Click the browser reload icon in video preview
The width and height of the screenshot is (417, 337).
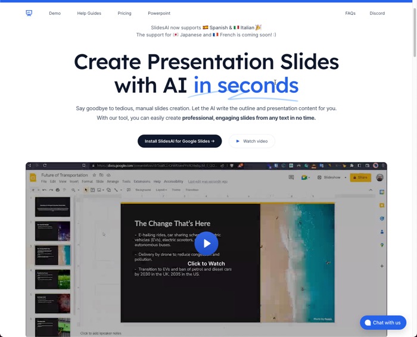pos(45,166)
